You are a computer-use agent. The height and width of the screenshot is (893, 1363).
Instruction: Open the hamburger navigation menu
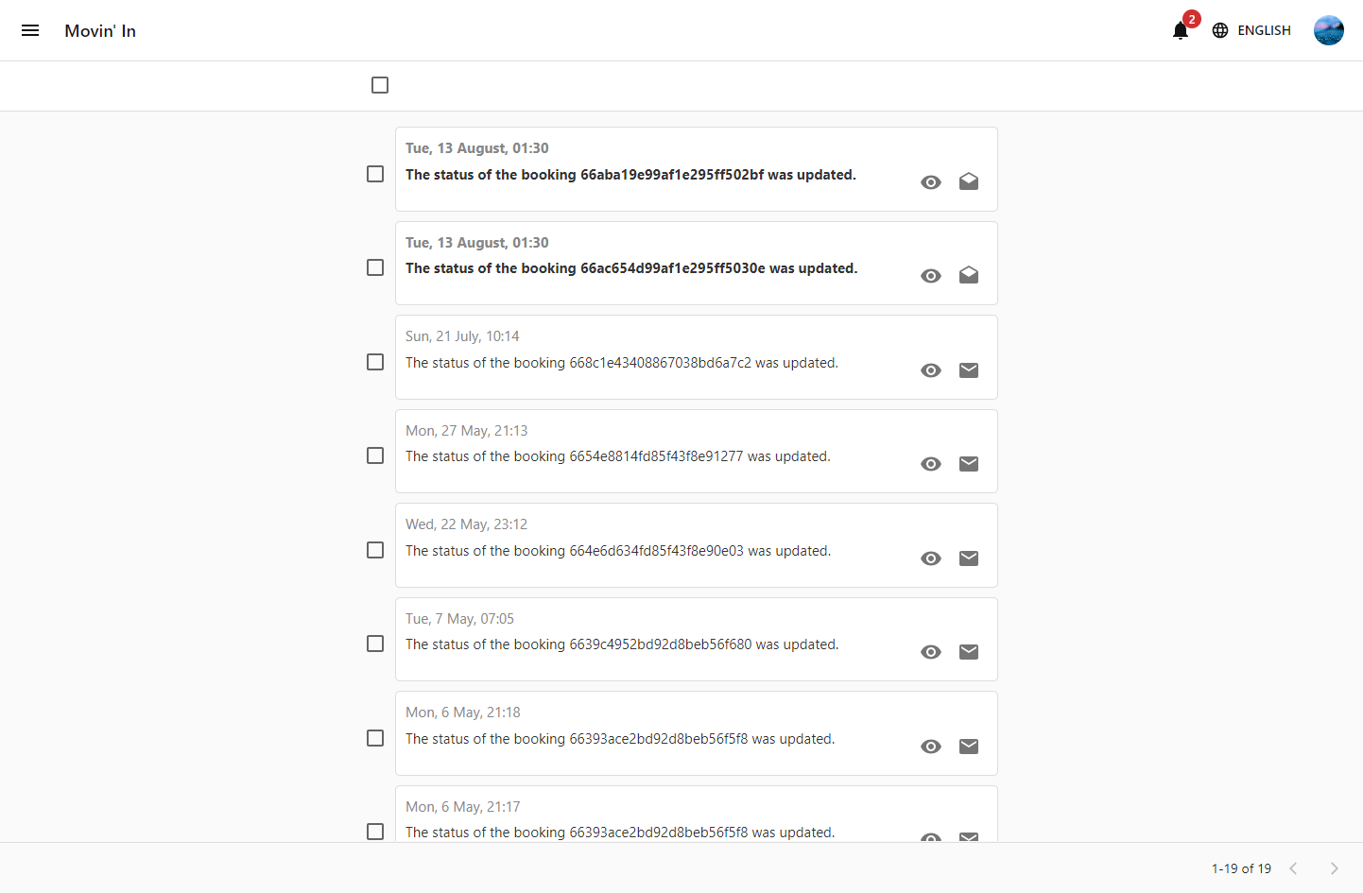(30, 30)
